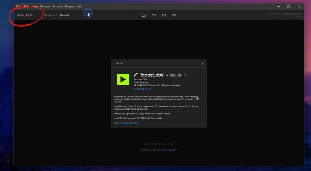Select the fullscreen preview icon

click(x=144, y=15)
